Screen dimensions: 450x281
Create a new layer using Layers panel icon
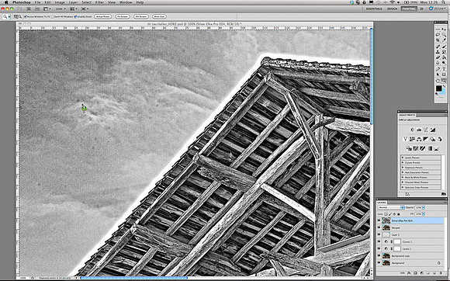tap(434, 273)
